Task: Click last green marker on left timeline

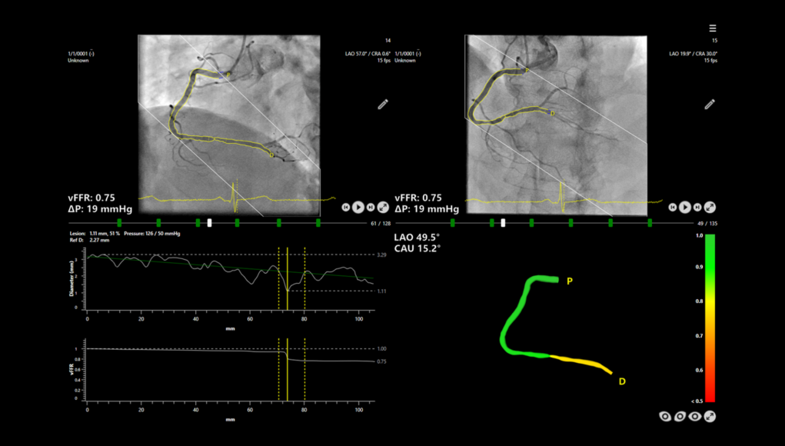Action: [318, 223]
